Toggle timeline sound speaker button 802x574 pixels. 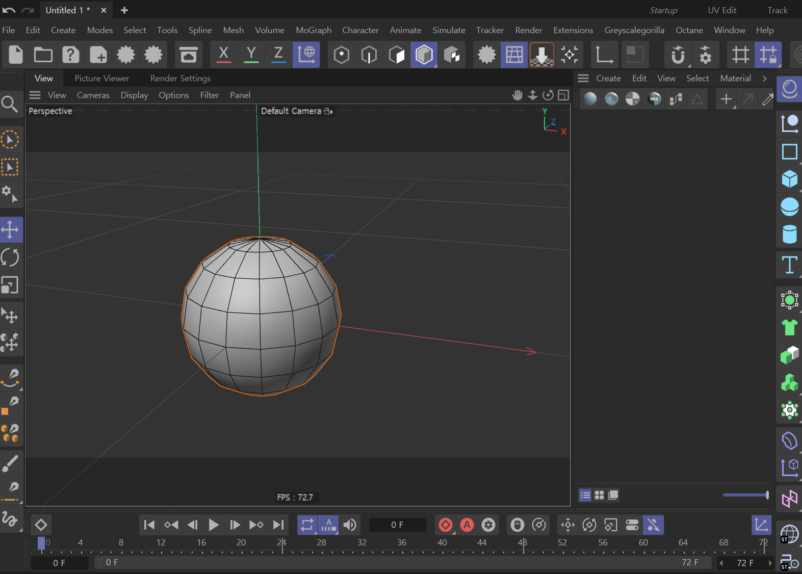(x=350, y=525)
